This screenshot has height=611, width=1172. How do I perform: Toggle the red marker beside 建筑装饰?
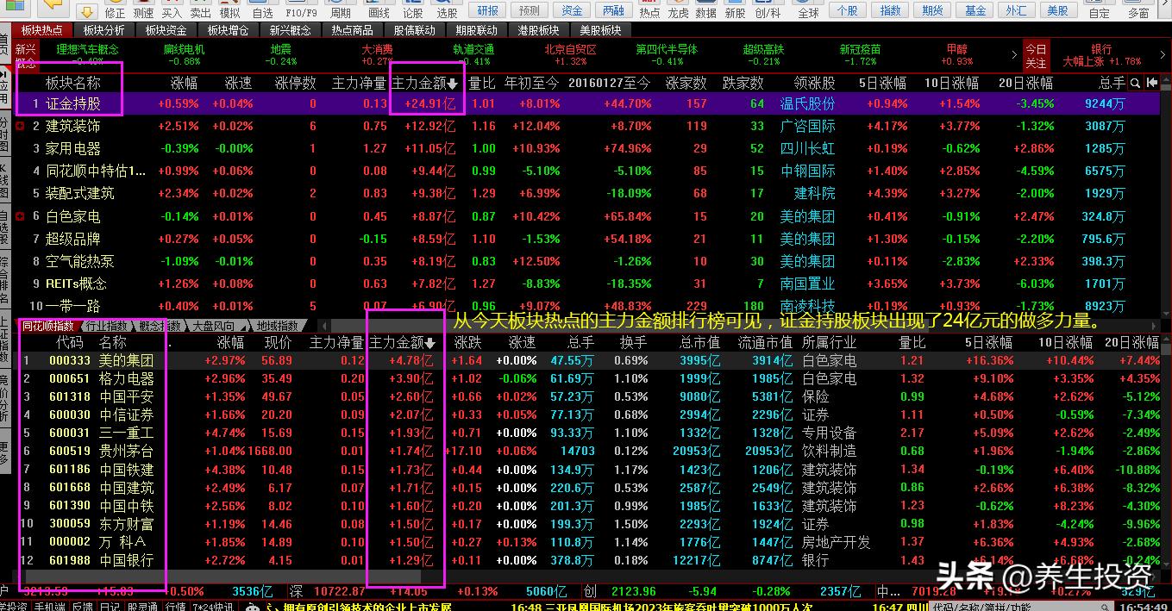point(21,127)
